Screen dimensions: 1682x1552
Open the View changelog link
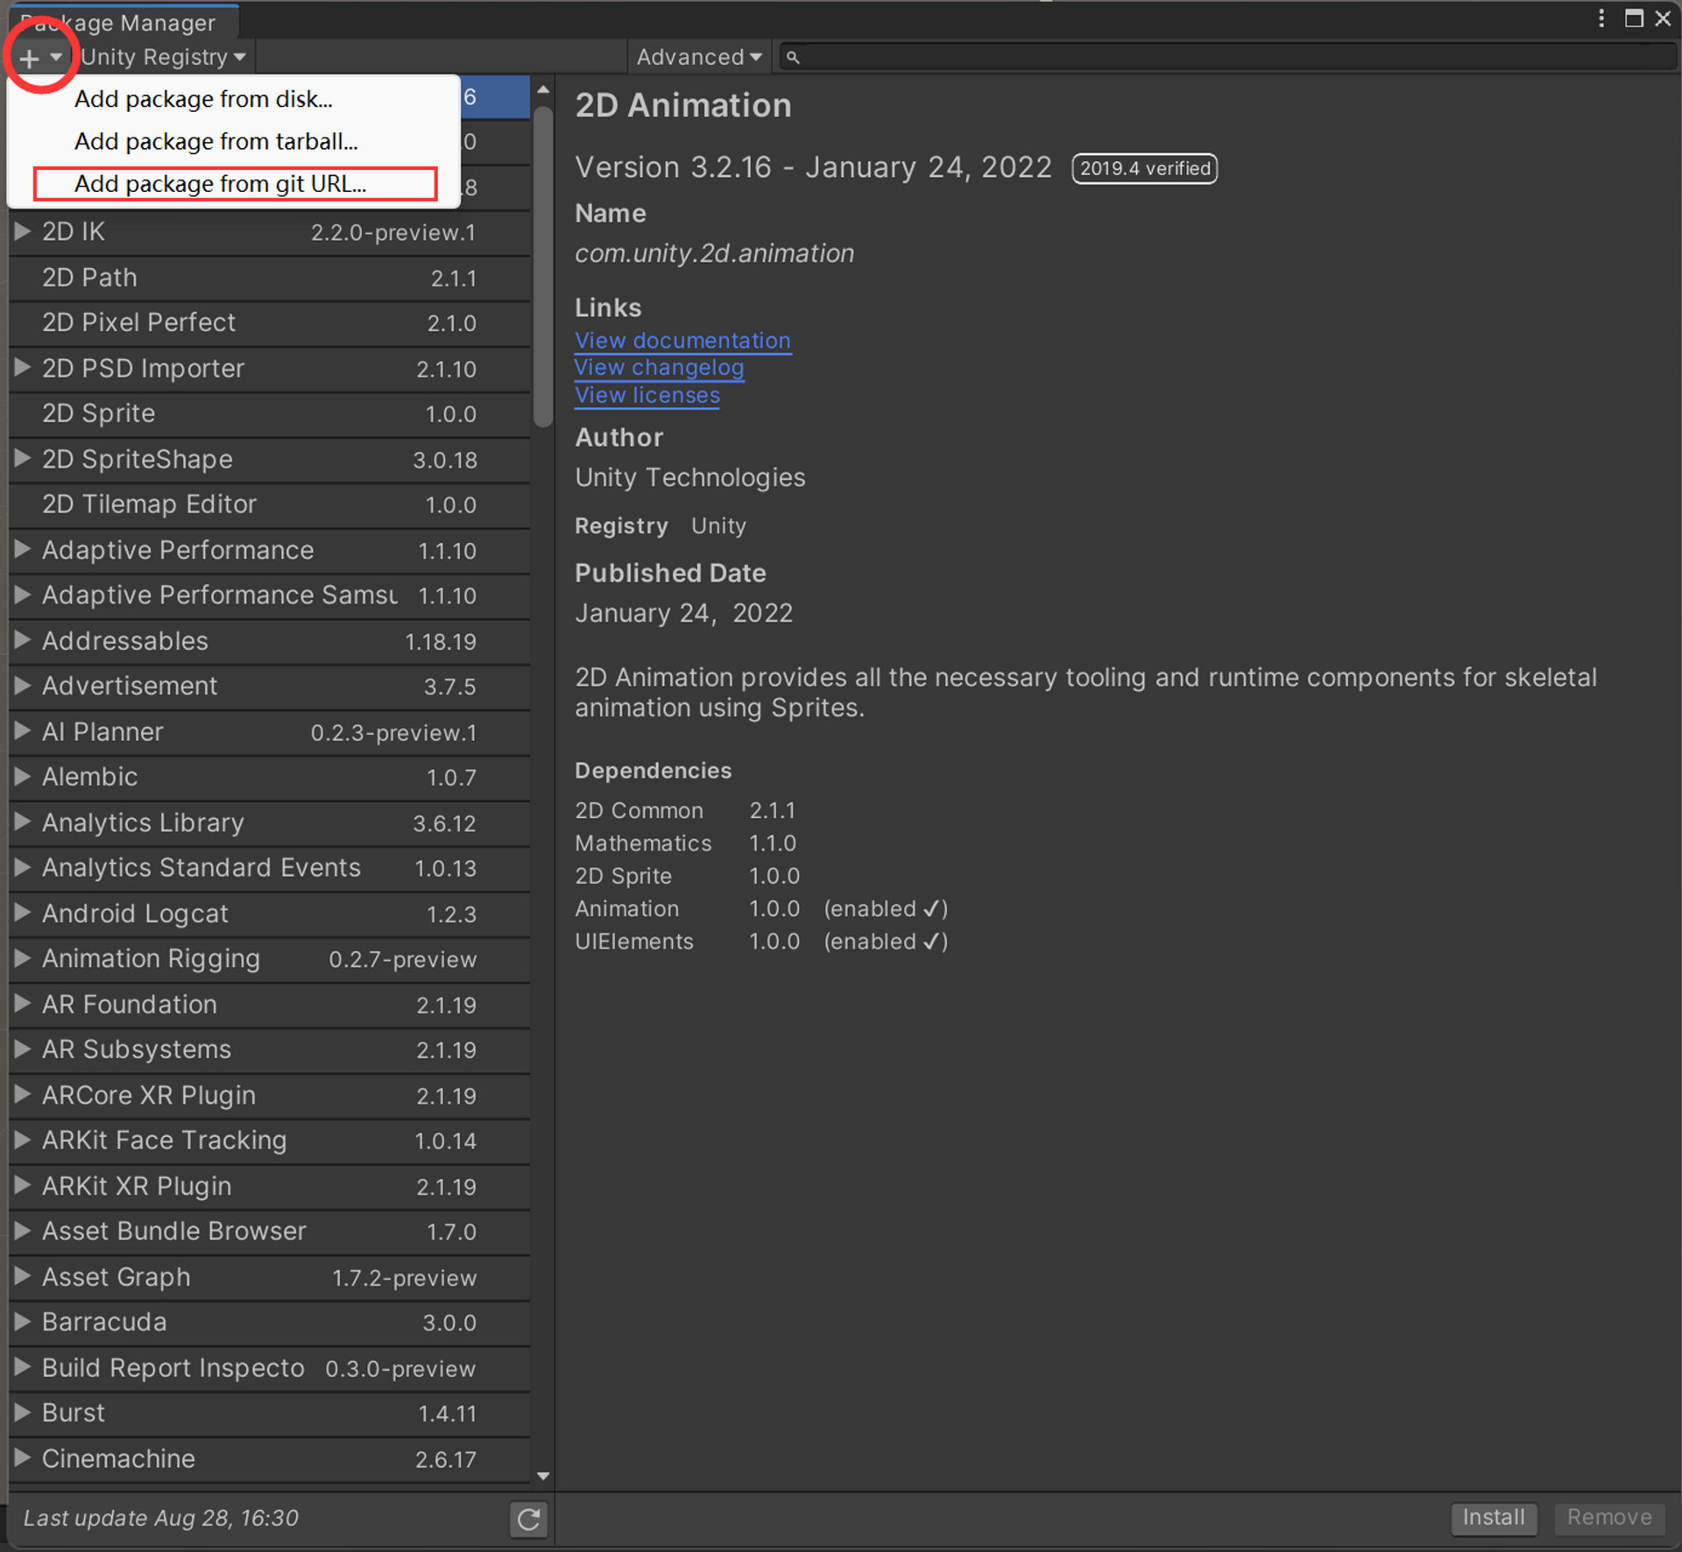click(x=659, y=367)
